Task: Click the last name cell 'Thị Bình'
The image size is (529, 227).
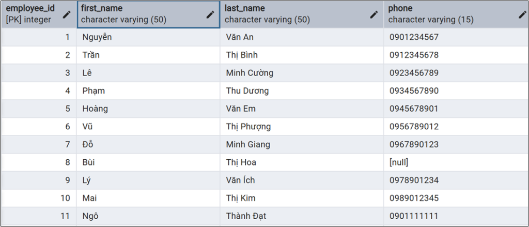Action: point(242,55)
